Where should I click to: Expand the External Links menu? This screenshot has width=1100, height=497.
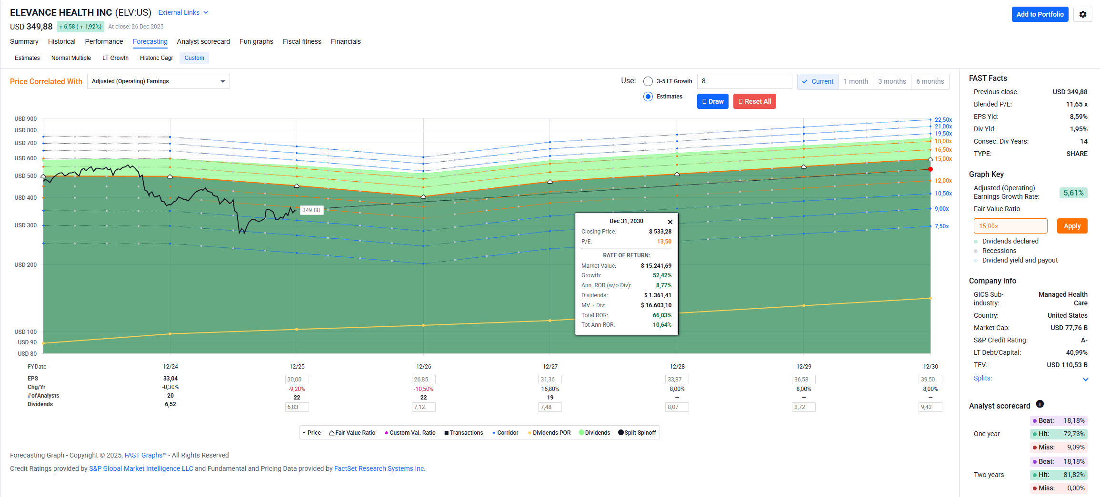click(183, 12)
